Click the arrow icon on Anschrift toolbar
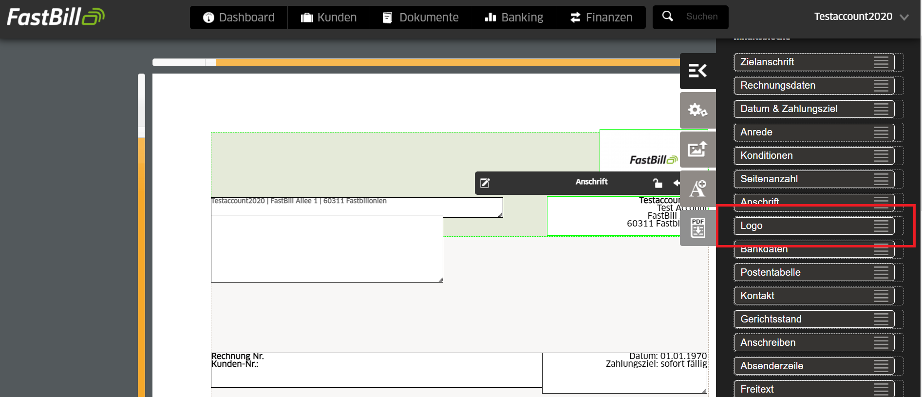Screen dimensions: 922x397 [x=676, y=183]
